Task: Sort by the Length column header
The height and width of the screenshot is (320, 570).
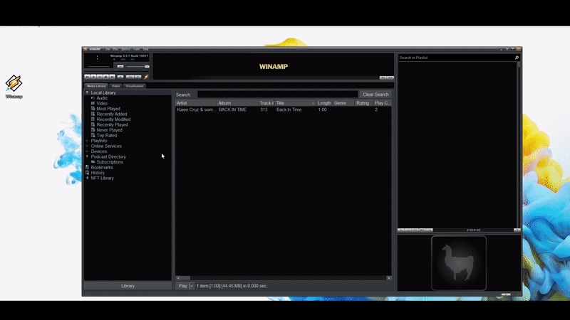Action: pyautogui.click(x=324, y=103)
